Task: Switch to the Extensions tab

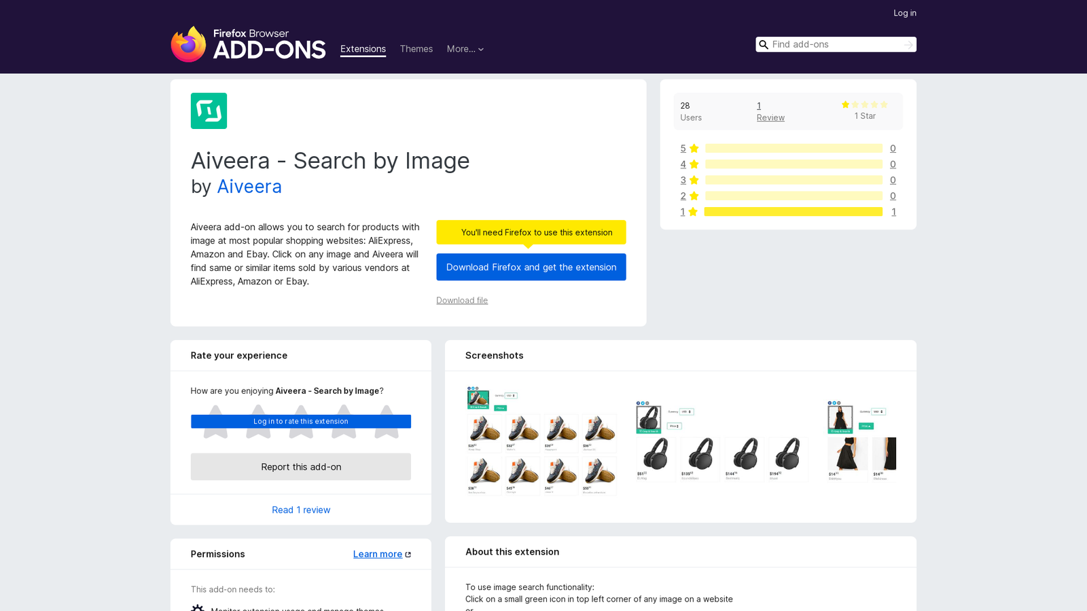Action: pos(363,49)
